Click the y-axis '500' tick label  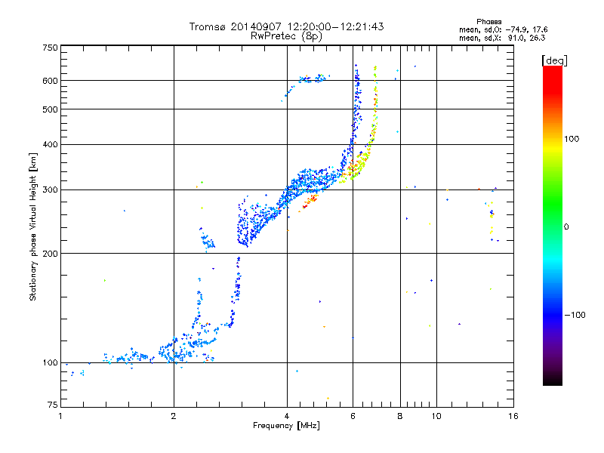(x=50, y=109)
